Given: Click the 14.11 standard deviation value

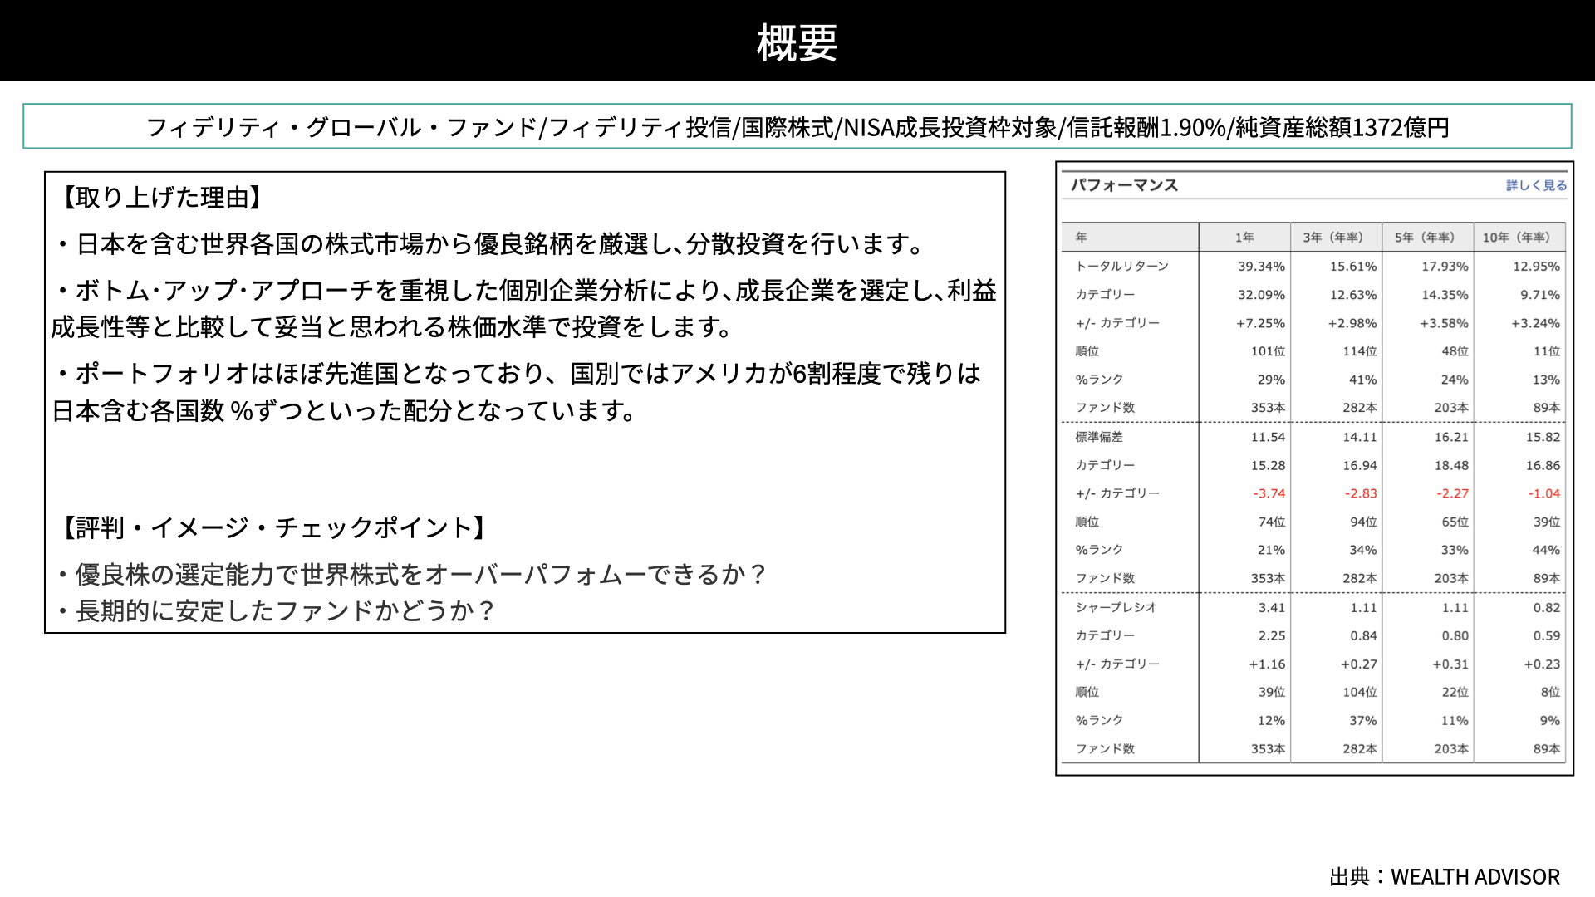Looking at the screenshot, I should 1359,437.
